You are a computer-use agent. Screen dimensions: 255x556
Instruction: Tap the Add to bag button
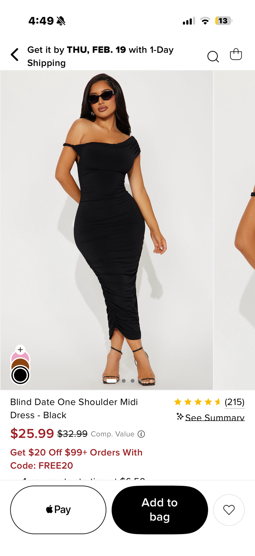pos(160,510)
